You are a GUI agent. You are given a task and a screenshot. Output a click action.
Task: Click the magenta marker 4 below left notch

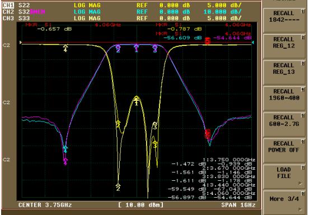(65, 161)
